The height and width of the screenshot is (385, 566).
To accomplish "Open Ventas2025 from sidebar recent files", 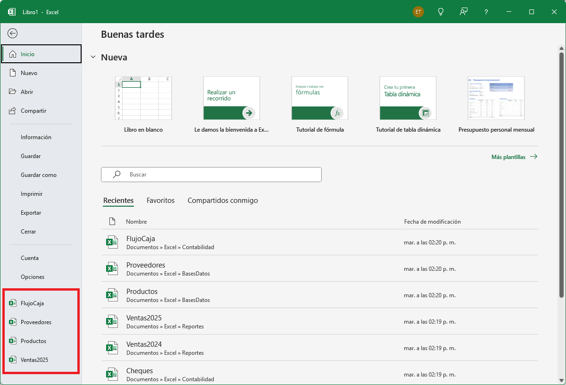I will click(x=42, y=360).
